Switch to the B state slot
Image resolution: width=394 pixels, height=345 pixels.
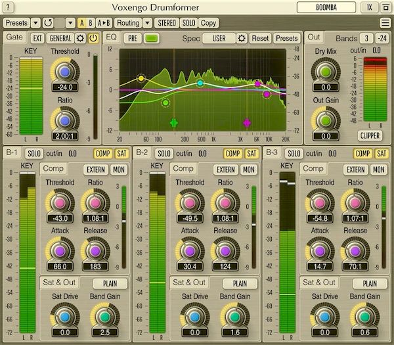91,22
